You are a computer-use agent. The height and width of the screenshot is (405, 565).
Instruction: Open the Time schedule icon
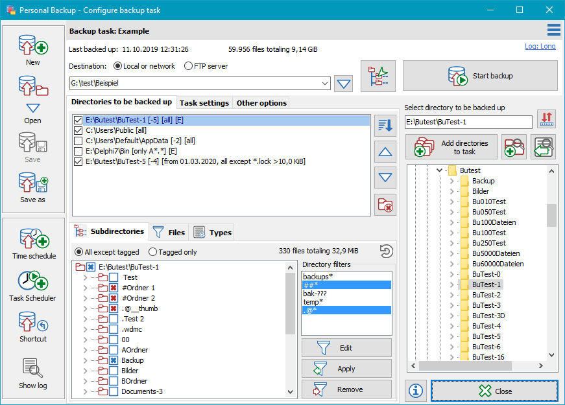click(x=34, y=238)
